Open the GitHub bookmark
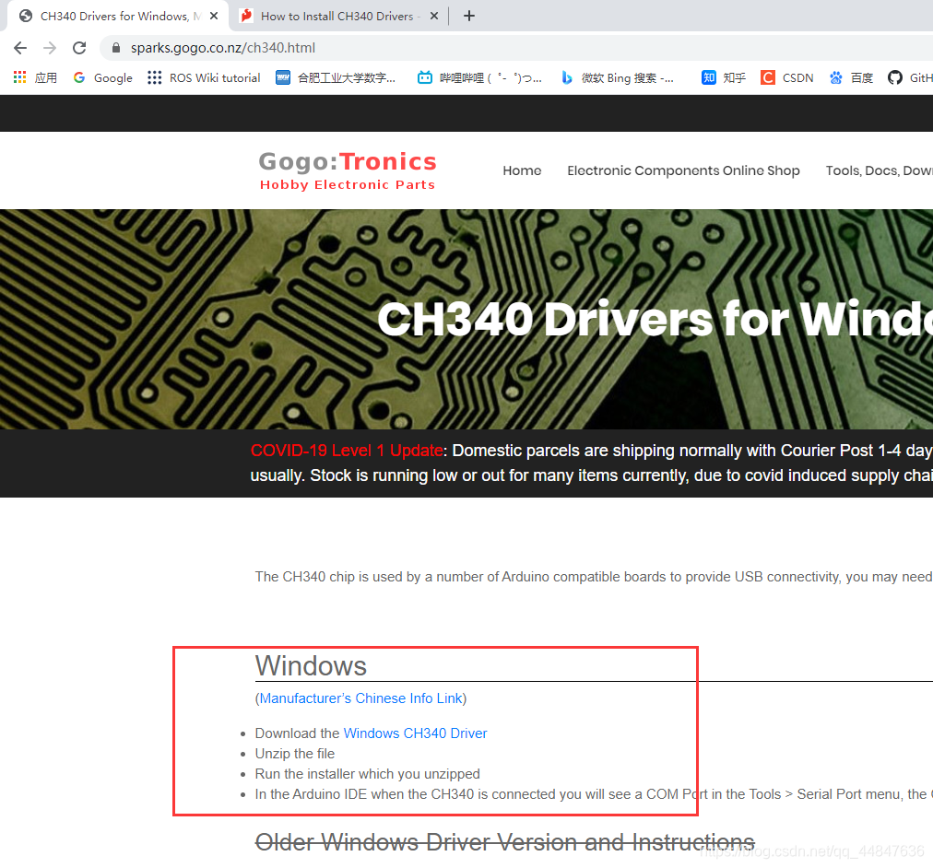This screenshot has height=868, width=933. pyautogui.click(x=910, y=77)
